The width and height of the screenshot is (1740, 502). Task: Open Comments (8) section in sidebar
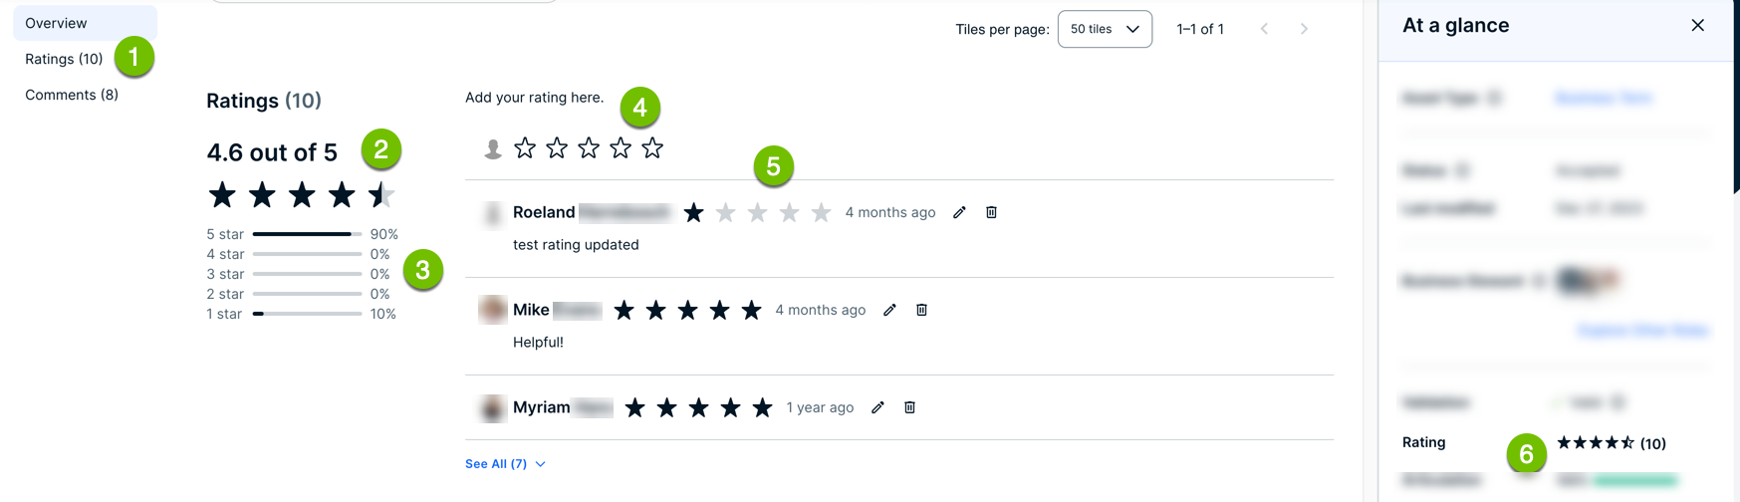click(x=72, y=95)
